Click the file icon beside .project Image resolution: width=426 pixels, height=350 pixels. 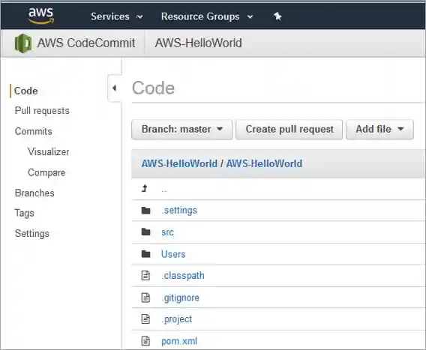(145, 319)
